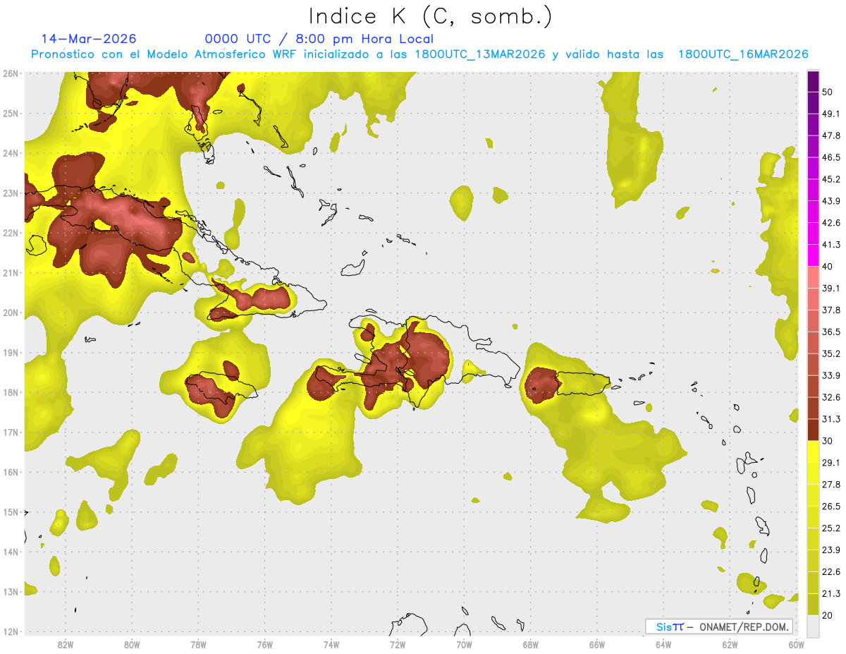Click the dark purple swatch above 50
Image resolution: width=846 pixels, height=654 pixels.
tap(813, 82)
